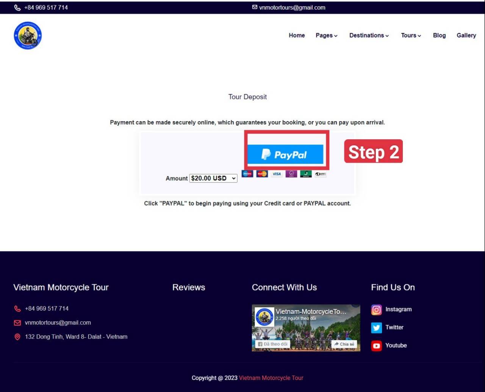Click the red phone icon in the footer

click(x=17, y=309)
